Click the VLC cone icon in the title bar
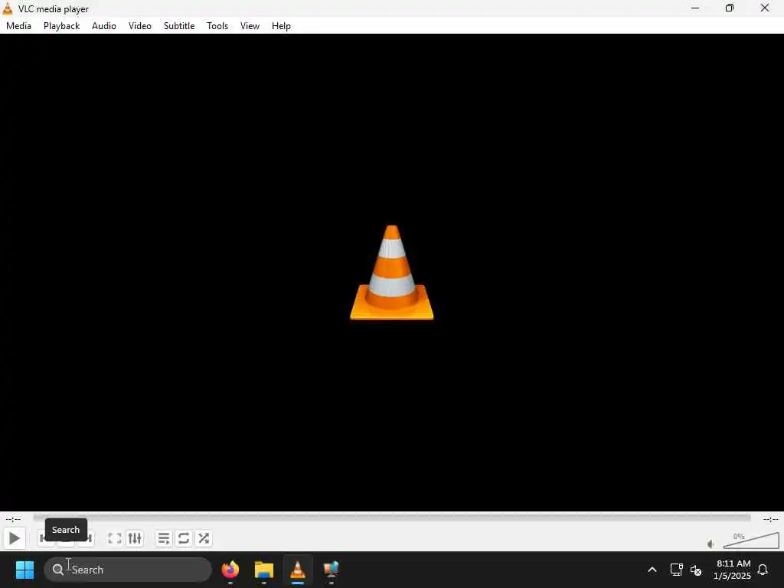 coord(8,8)
